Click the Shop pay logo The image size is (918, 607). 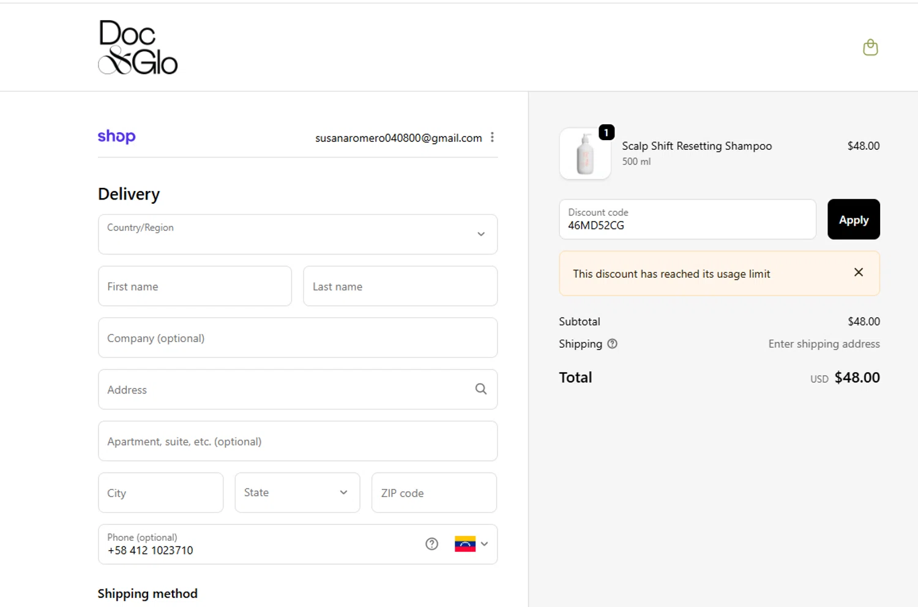(116, 136)
